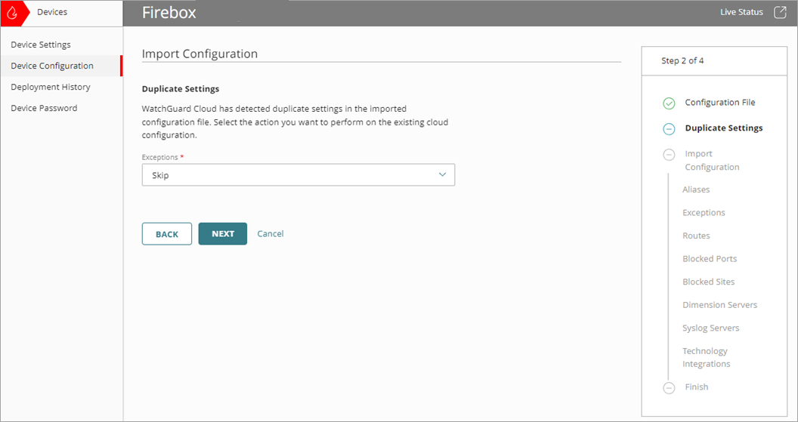Select Import Configuration step label
The height and width of the screenshot is (422, 798).
[712, 160]
